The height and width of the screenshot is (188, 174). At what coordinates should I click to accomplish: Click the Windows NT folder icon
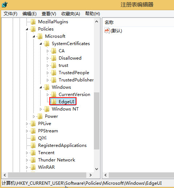[47, 109]
